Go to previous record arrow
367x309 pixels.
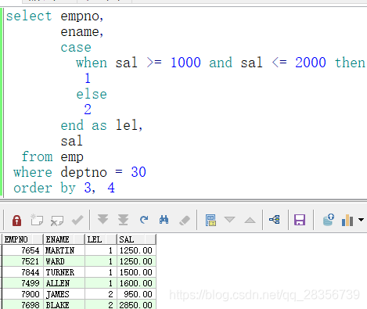[250, 221]
